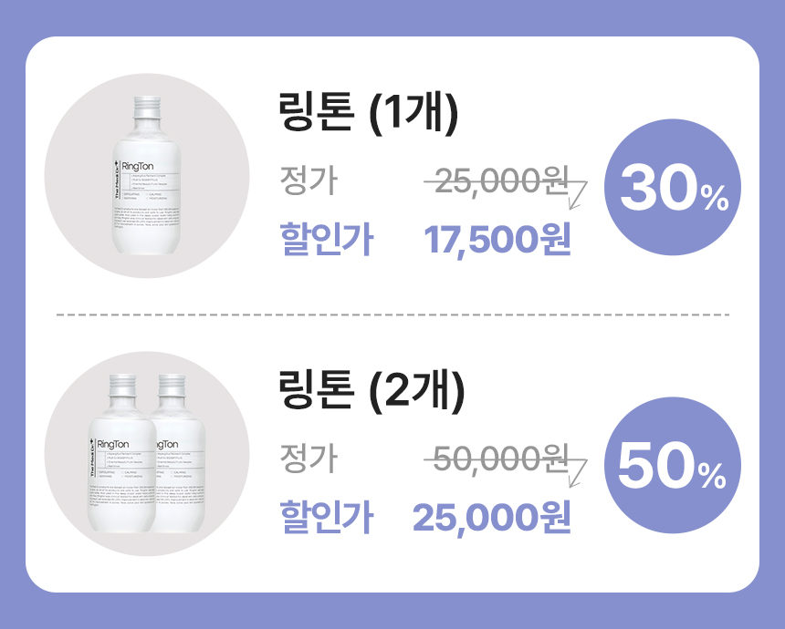Click the purple 25,000원 price for two bottles
This screenshot has width=785, height=629.
click(491, 517)
